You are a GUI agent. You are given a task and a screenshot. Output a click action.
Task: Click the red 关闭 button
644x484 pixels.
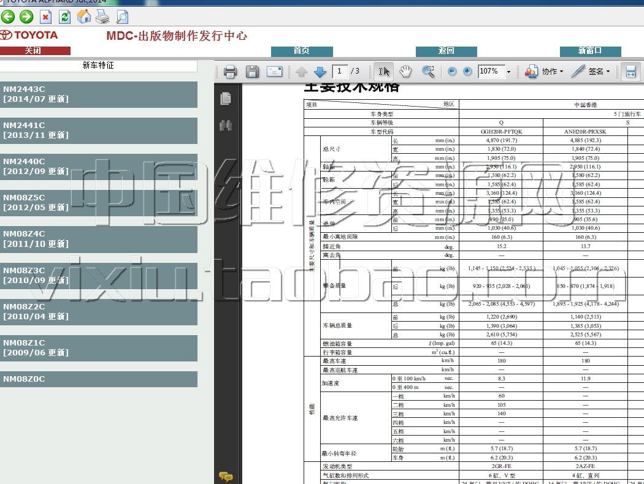(x=35, y=51)
